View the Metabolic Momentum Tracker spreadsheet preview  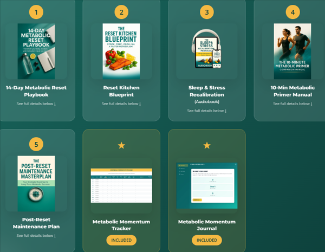click(121, 186)
